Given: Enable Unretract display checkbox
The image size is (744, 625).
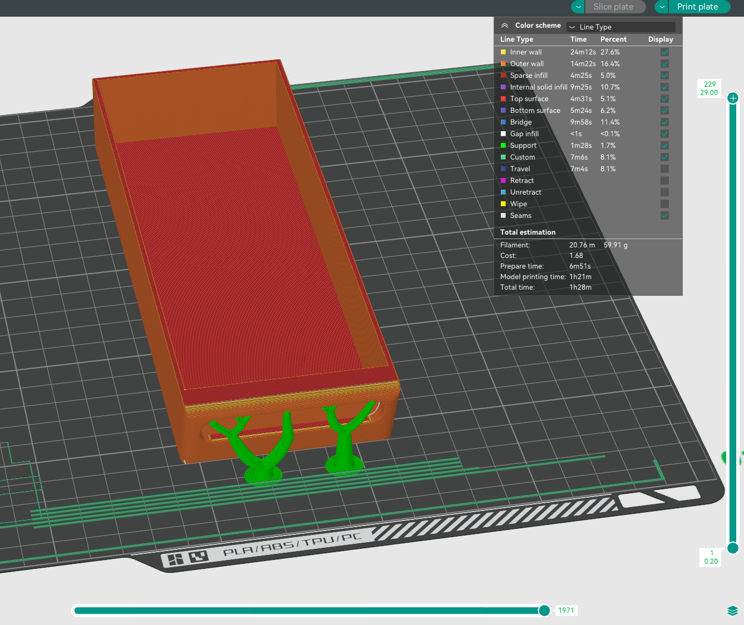Looking at the screenshot, I should click(x=664, y=192).
